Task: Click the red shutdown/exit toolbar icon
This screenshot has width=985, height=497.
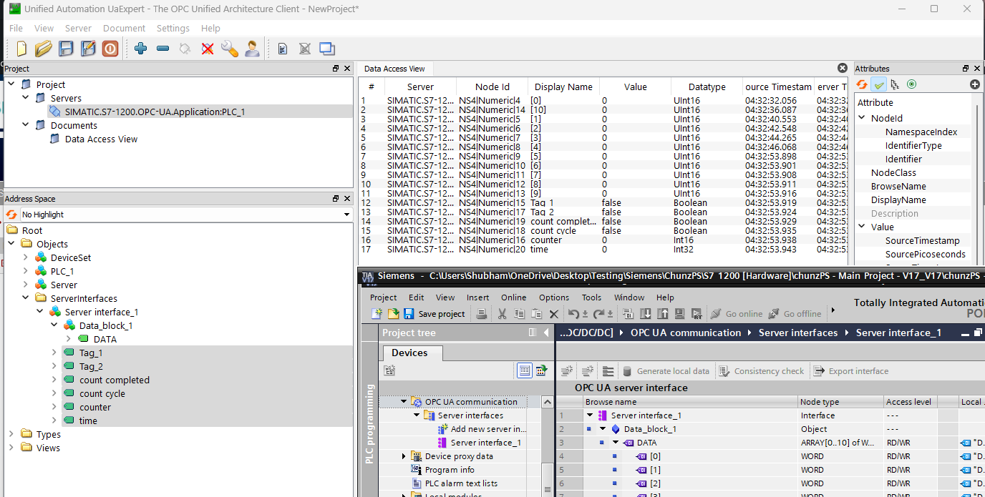Action: click(110, 49)
